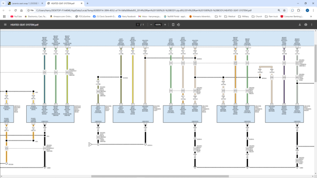Bookmark this page with star icon
The width and height of the screenshot is (317, 178).
point(284,10)
